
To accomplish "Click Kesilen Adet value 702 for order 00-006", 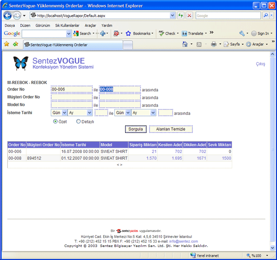I will pyautogui.click(x=178, y=151).
